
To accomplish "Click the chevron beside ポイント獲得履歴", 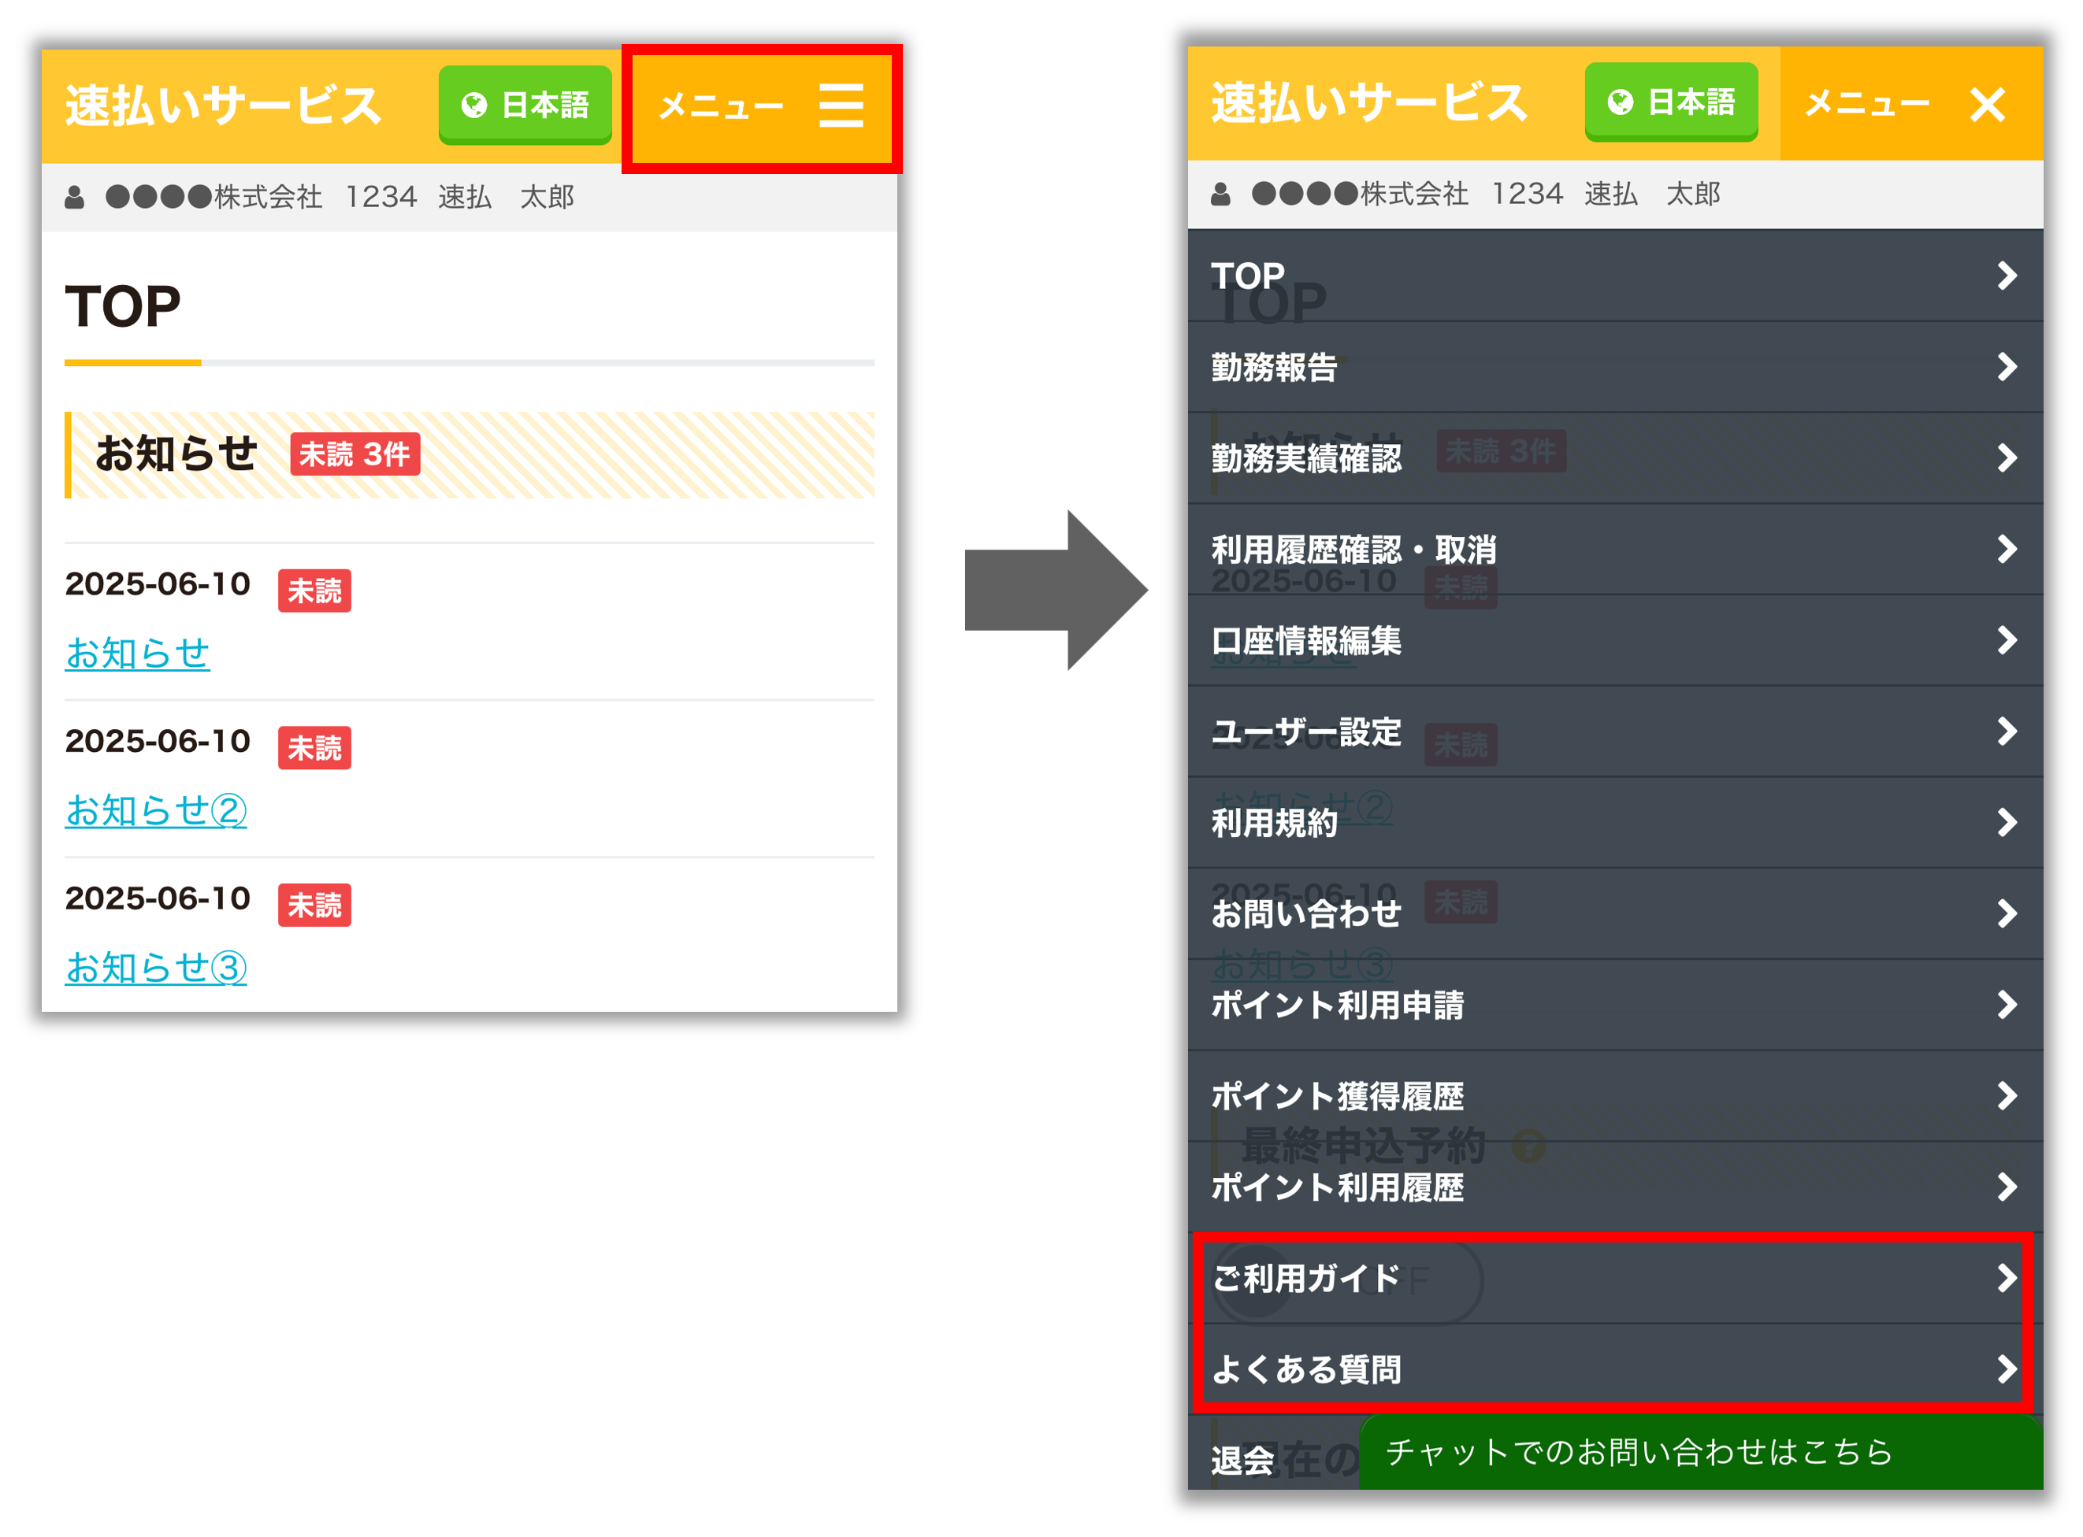I will tap(2006, 1096).
